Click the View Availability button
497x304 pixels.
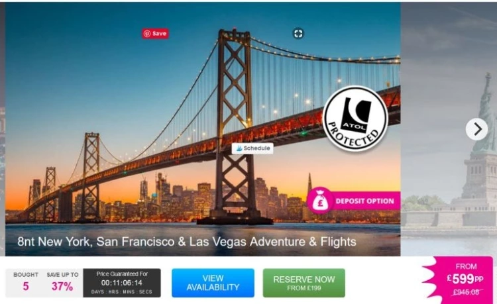[213, 283]
